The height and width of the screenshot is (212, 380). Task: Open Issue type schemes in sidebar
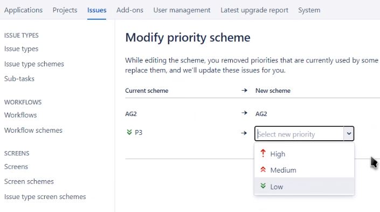pyautogui.click(x=34, y=64)
